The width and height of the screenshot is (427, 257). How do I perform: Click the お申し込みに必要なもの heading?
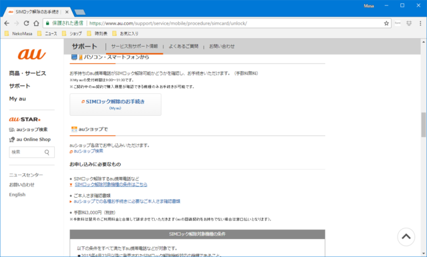95,164
